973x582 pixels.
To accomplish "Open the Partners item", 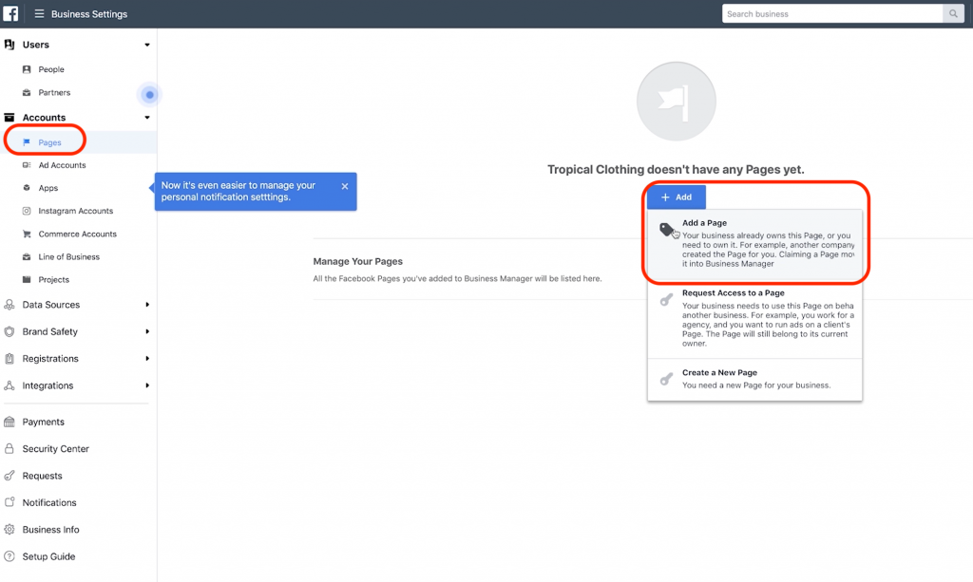I will (54, 92).
